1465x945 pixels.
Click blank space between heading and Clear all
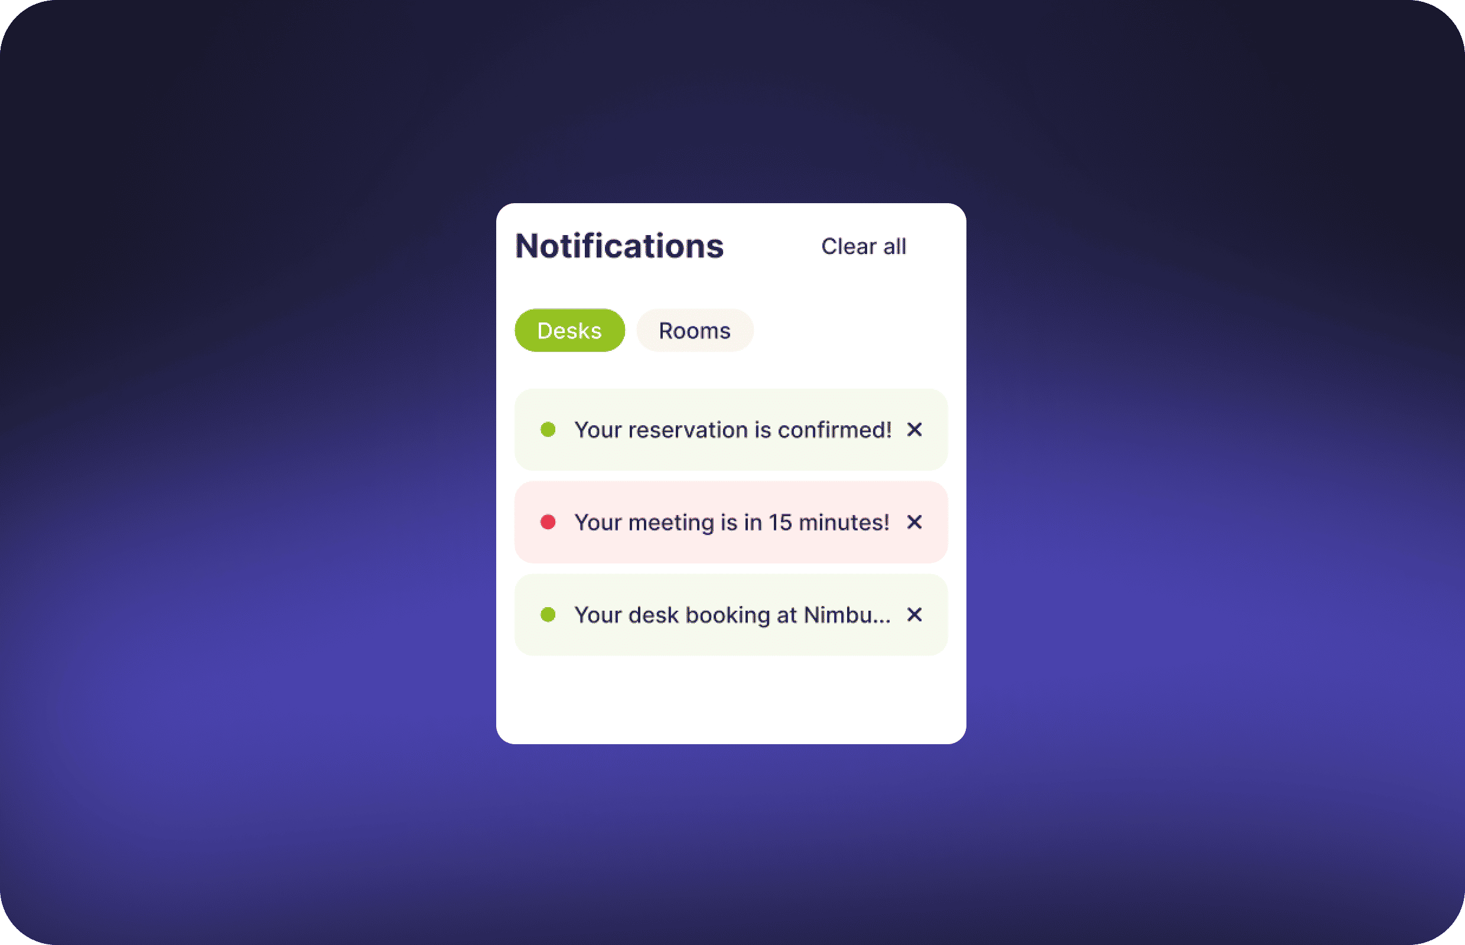click(x=772, y=247)
